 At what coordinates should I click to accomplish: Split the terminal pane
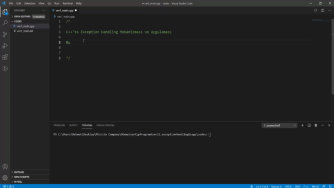[x=309, y=125]
